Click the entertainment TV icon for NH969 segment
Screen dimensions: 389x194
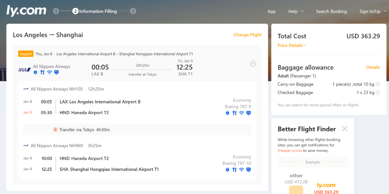tap(248, 170)
